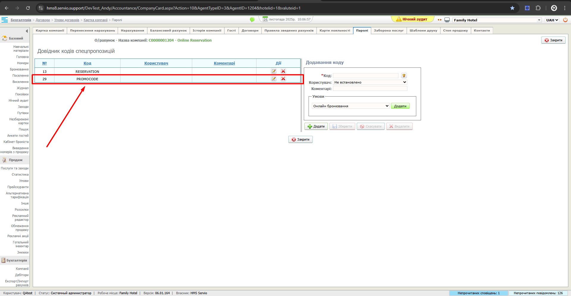Open the hamburger menu icon top-left
Image resolution: width=571 pixels, height=296 pixels.
click(5, 20)
